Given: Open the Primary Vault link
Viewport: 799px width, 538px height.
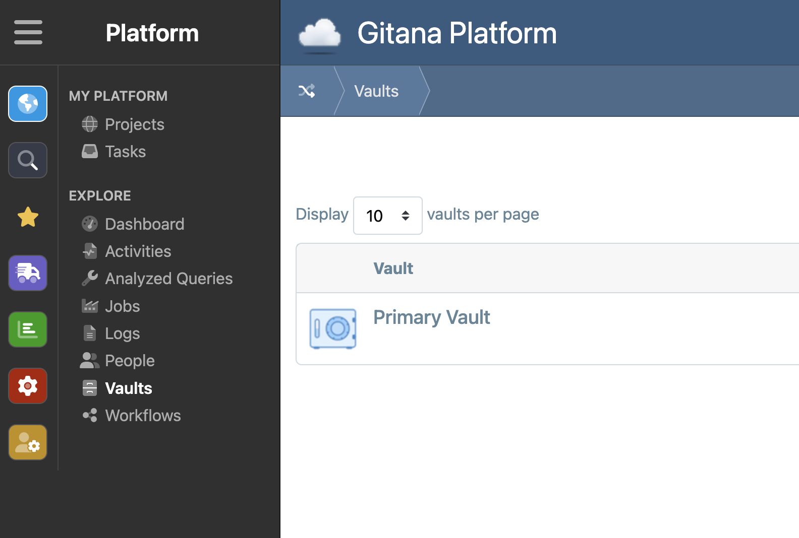Looking at the screenshot, I should point(431,317).
